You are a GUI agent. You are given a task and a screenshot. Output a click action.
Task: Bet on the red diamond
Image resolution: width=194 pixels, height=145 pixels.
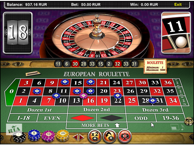tap(82, 118)
